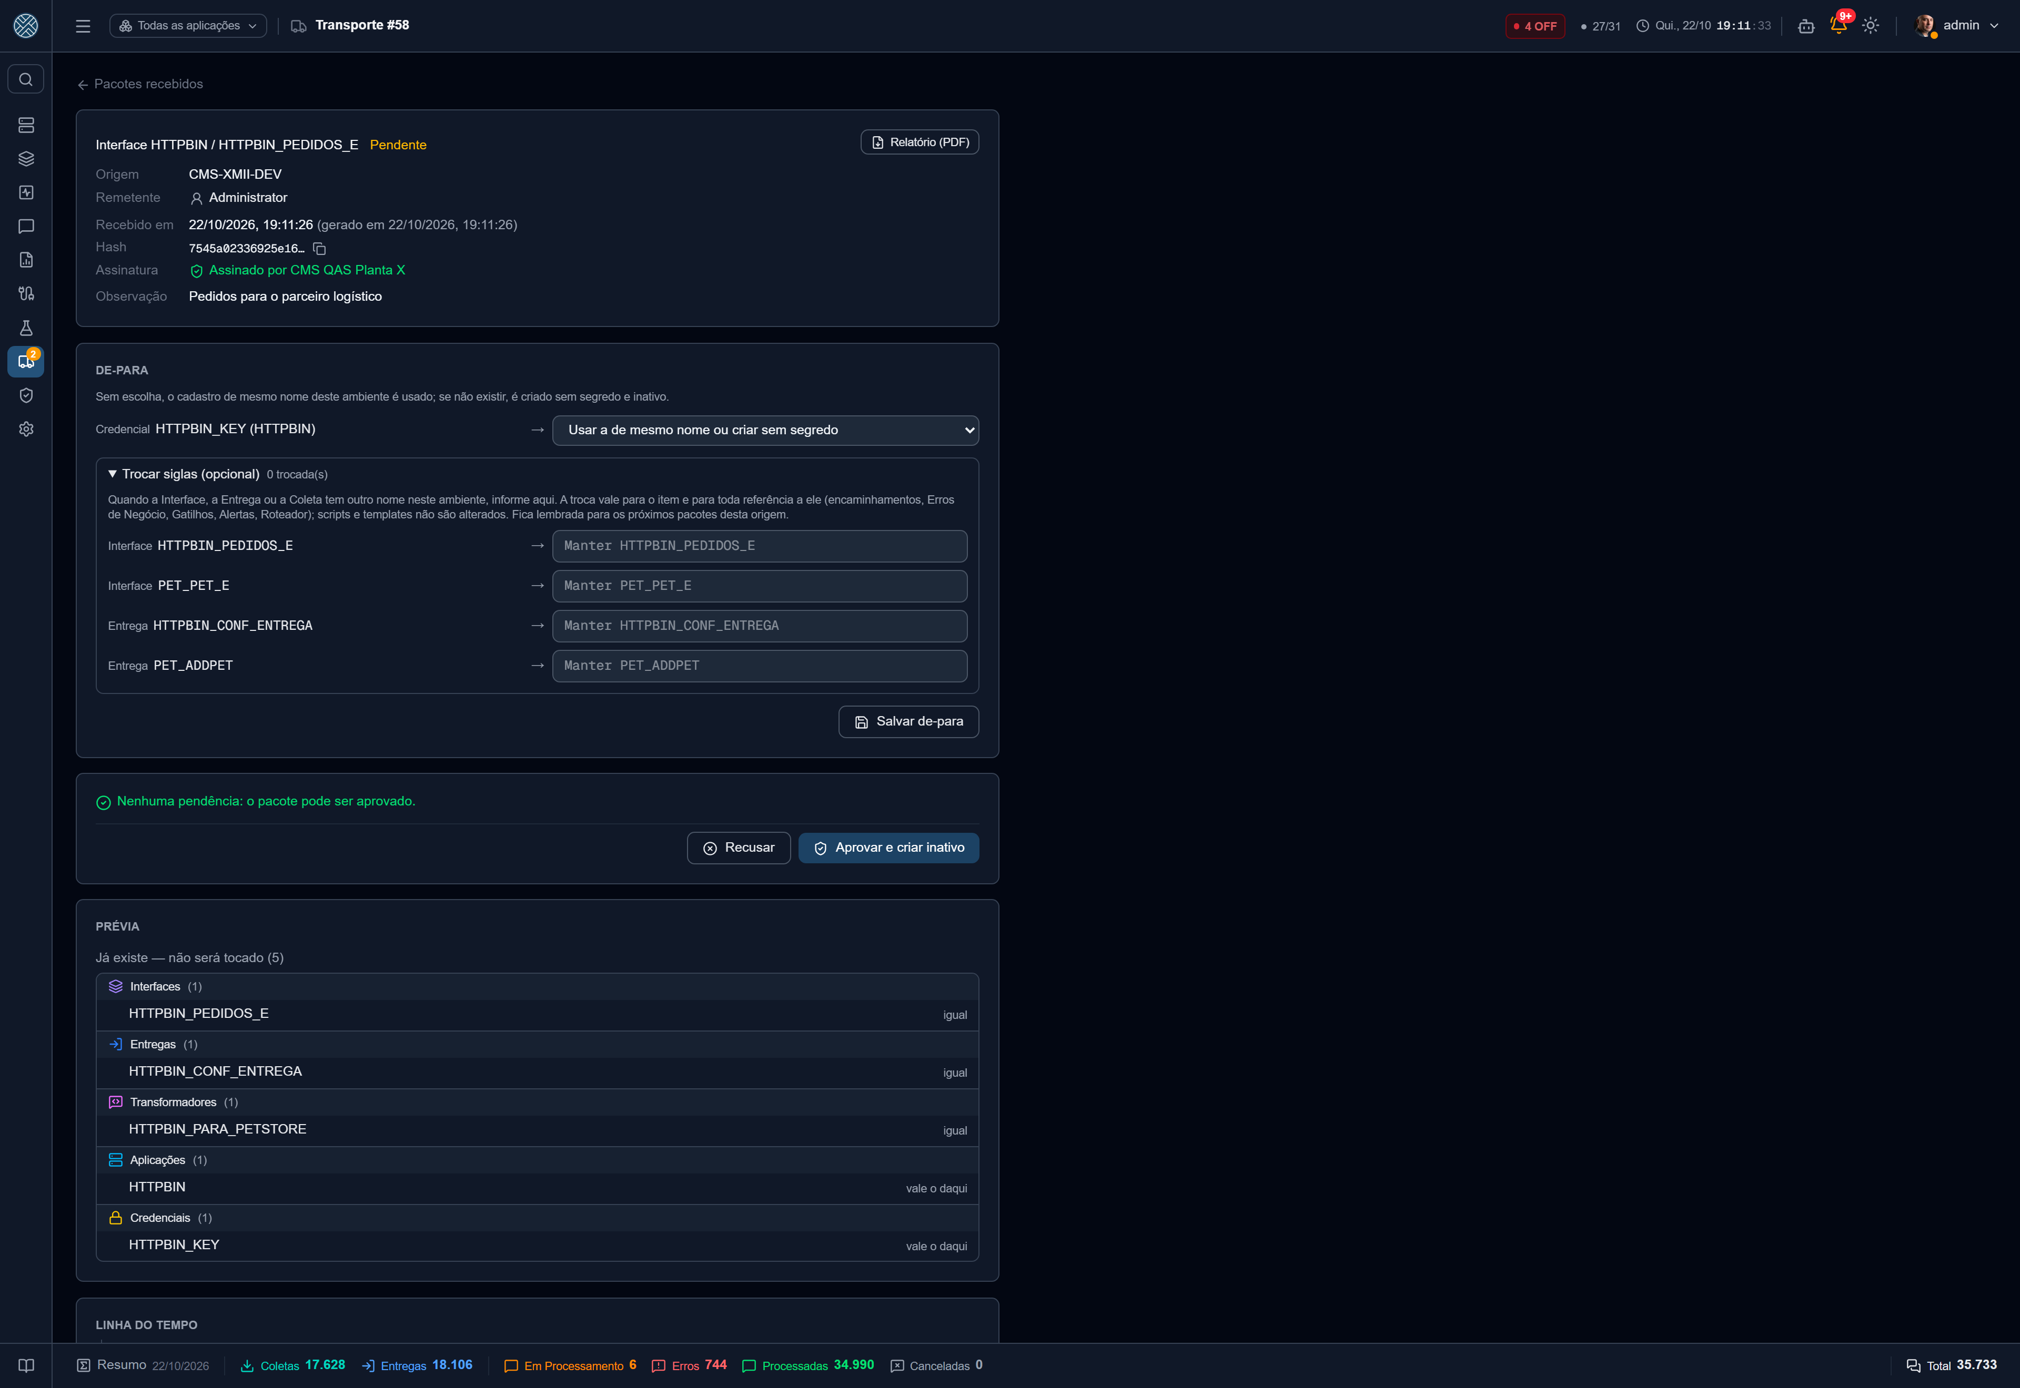Click the 'Resumo' entry in status bar
Screen dimensions: 2020x1388
[x=143, y=1365]
